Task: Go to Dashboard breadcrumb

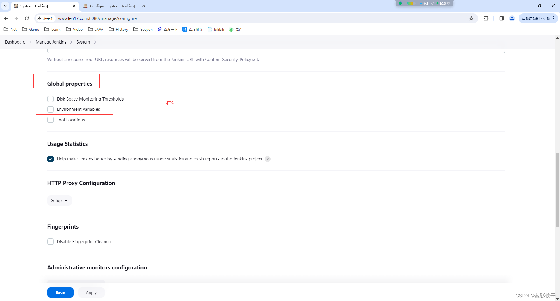Action: (x=15, y=42)
